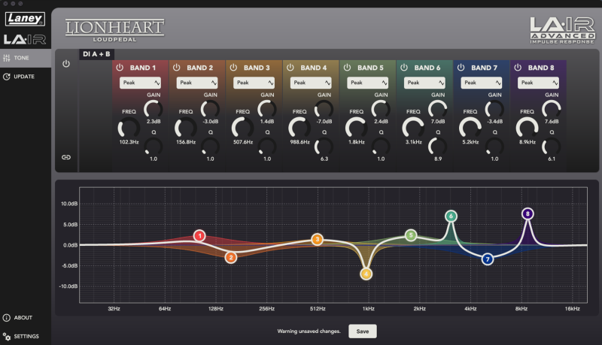The height and width of the screenshot is (345, 602).
Task: Click Band 1 Q knob
Action: point(154,147)
